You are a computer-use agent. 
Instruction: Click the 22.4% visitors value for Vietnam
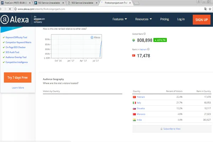179,97
